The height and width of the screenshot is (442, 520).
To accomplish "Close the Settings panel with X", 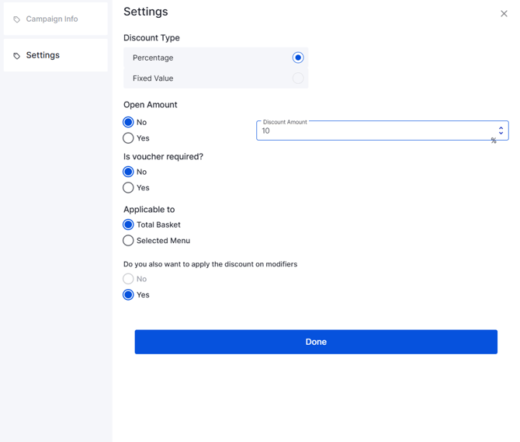I will pyautogui.click(x=504, y=13).
